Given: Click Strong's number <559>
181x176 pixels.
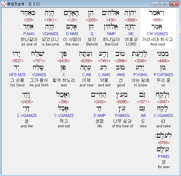Looking at the screenshot, I should click(x=157, y=20).
